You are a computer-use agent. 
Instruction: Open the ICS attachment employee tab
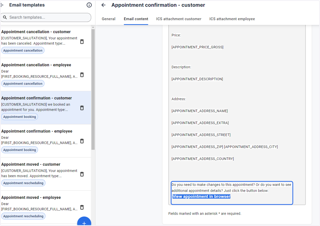tap(232, 19)
